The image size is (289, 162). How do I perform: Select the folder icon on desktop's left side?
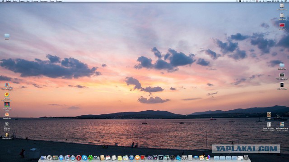coord(7,36)
